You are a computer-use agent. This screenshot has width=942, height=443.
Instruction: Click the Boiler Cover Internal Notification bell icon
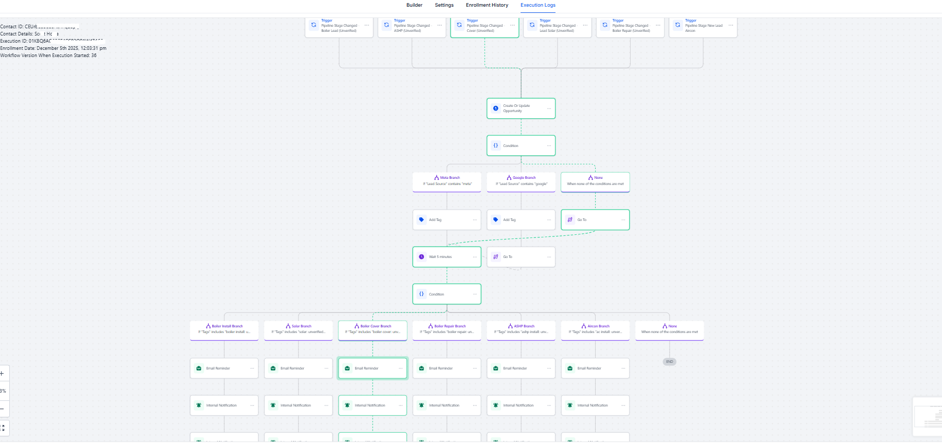[x=347, y=405]
